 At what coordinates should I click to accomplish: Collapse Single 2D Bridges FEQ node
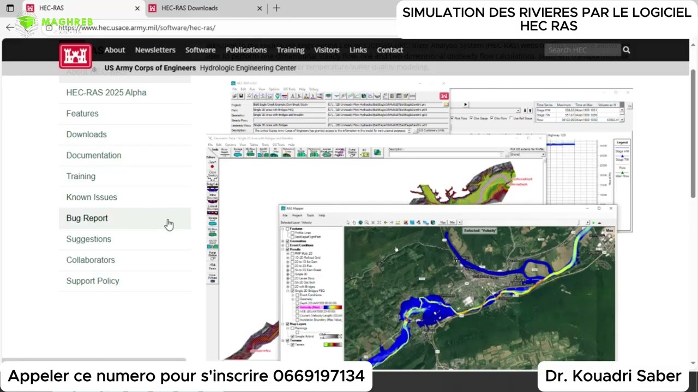click(287, 291)
